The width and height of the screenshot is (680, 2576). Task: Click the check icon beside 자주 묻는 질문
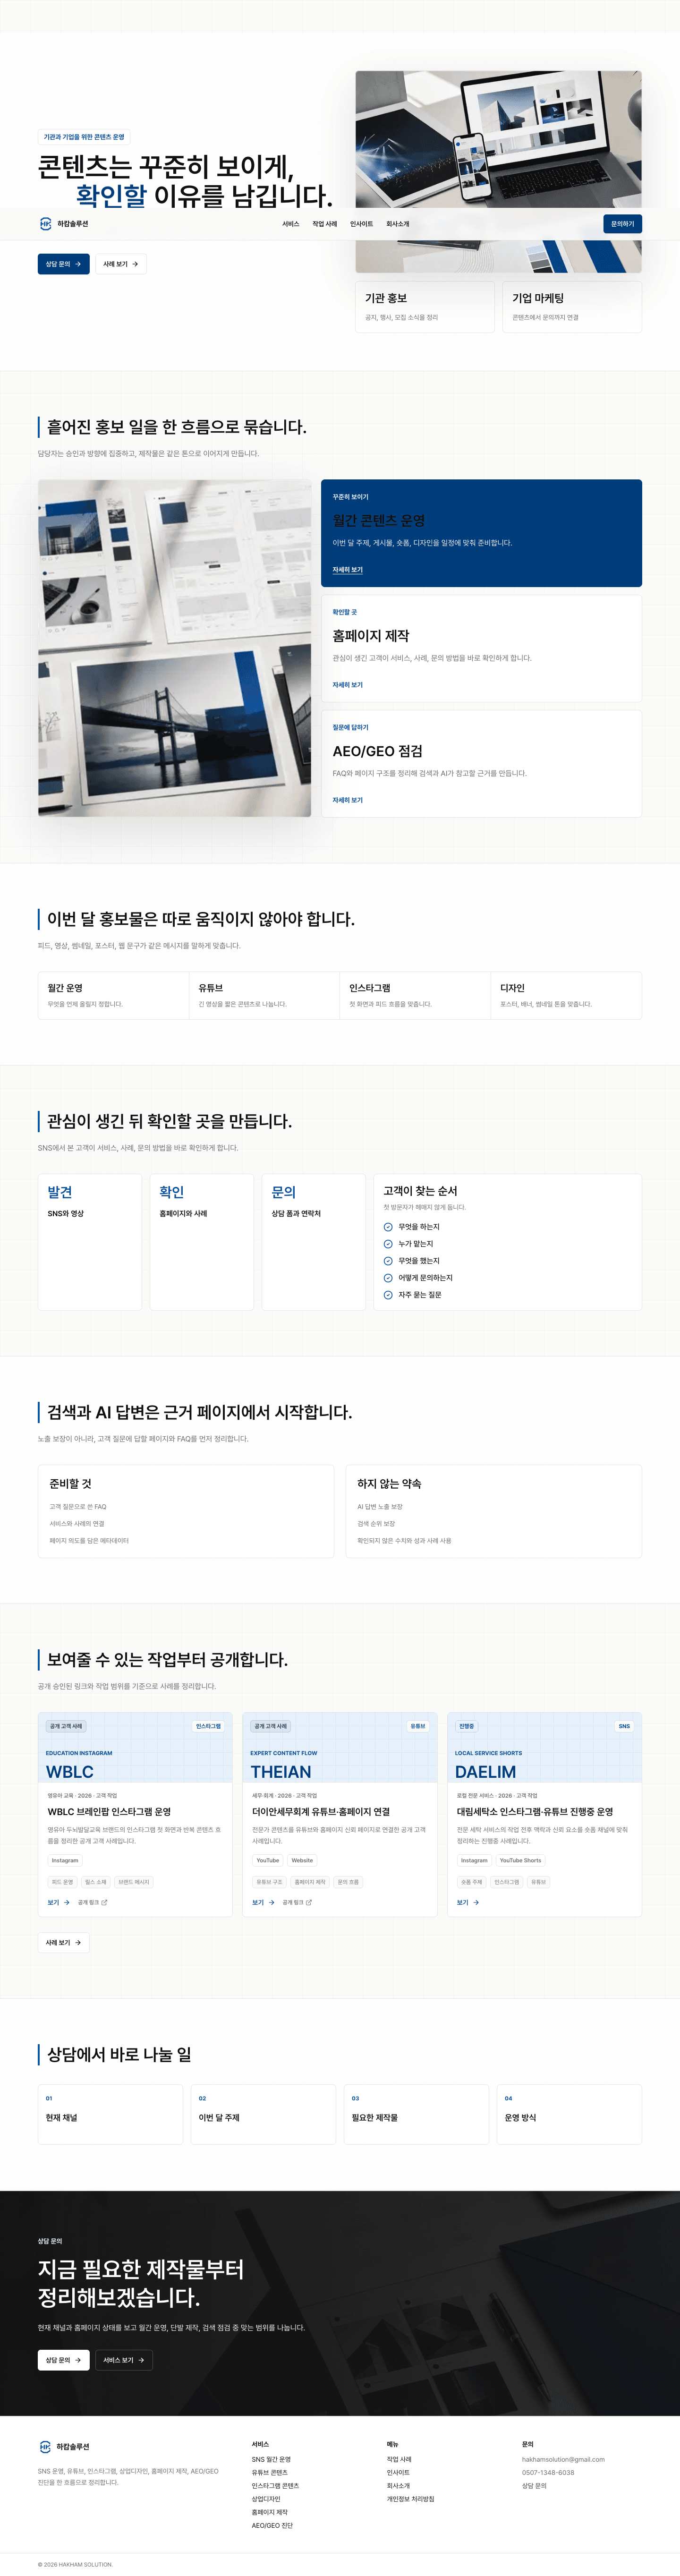point(388,1294)
